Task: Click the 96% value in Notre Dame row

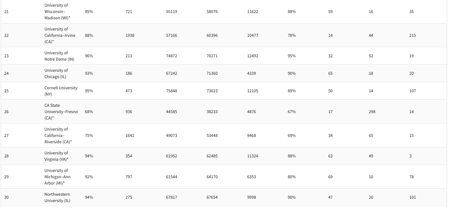Action: tap(89, 56)
